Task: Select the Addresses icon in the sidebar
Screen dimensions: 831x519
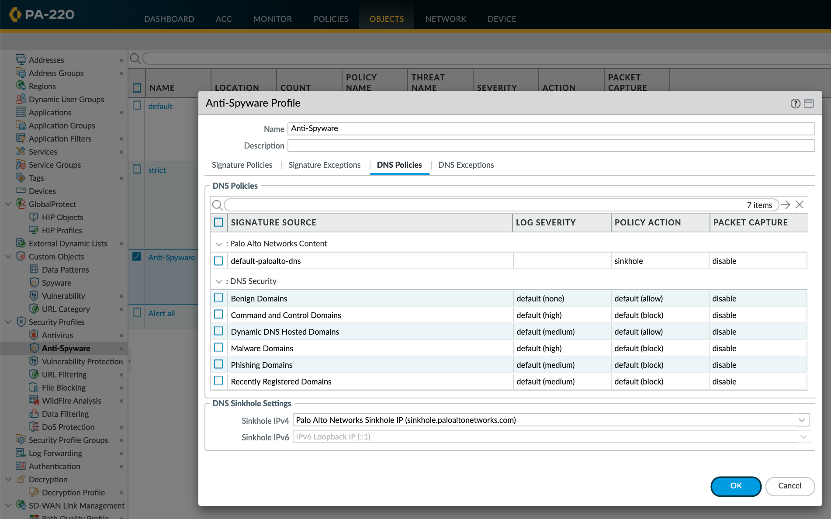Action: 21,60
